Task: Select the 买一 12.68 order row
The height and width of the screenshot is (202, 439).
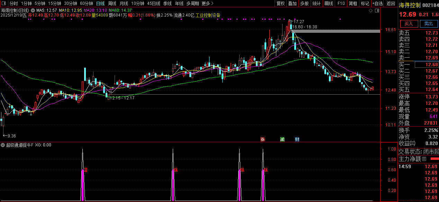Action: [x=418, y=65]
